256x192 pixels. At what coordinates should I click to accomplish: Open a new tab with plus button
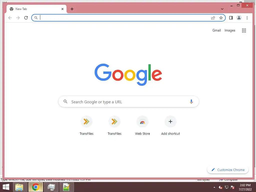point(72,9)
